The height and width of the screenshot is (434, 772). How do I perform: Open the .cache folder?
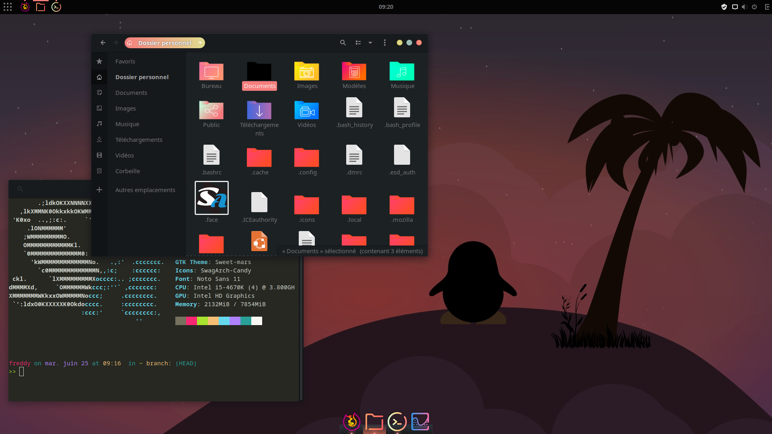(x=259, y=158)
